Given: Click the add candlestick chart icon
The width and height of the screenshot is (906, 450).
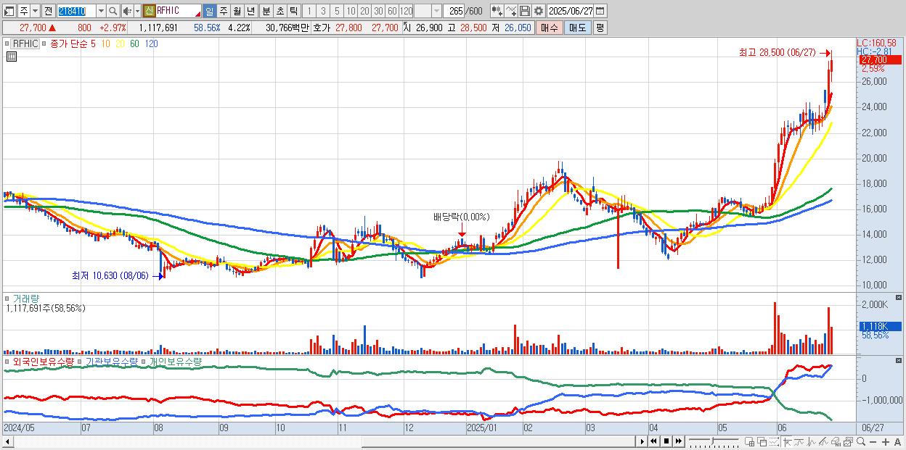Looking at the screenshot, I should [497, 11].
